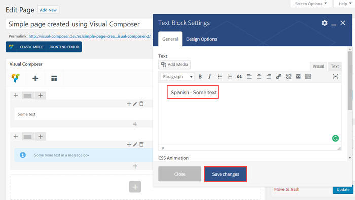Open the Paragraph format dropdown
The width and height of the screenshot is (355, 200).
click(177, 77)
